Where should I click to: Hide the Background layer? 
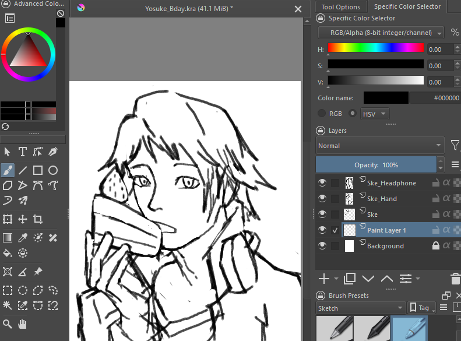tap(322, 246)
